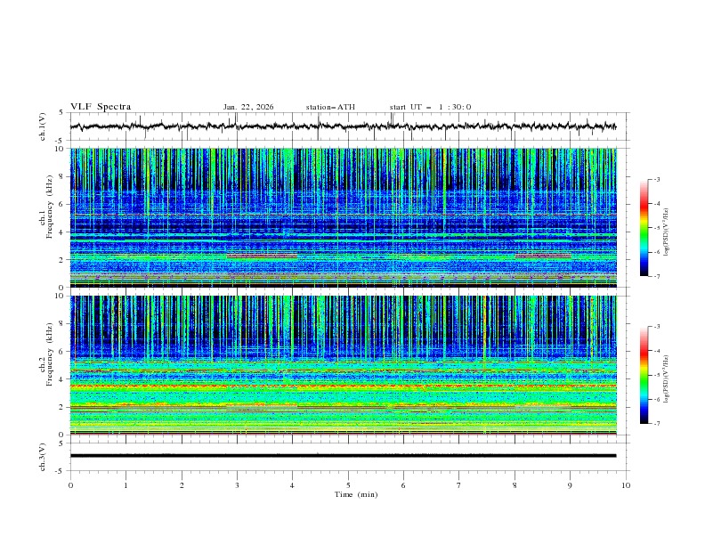Click the "ch.3(V)" label of bottom panel
Screen dimensions: 705x545
pyautogui.click(x=42, y=456)
